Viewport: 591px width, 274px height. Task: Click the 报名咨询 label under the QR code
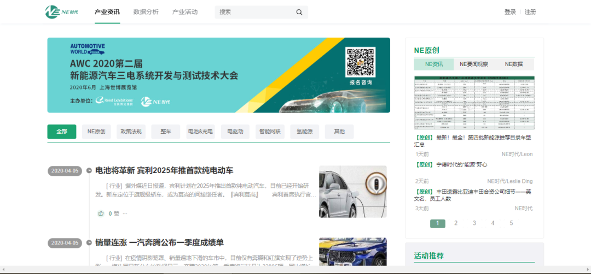(360, 82)
